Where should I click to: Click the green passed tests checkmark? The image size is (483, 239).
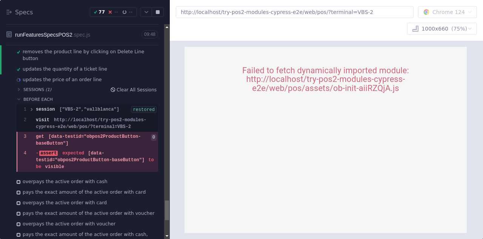[x=95, y=12]
